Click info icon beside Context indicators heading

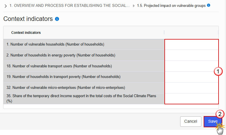[x=57, y=19]
